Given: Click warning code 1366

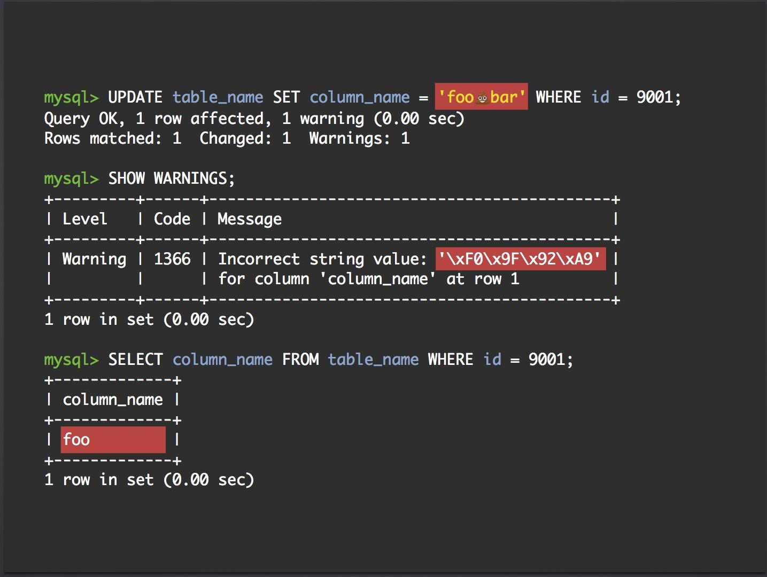Looking at the screenshot, I should tap(172, 259).
